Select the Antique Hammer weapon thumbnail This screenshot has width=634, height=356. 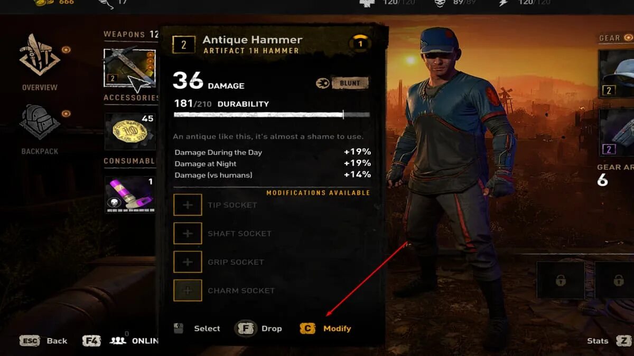[130, 68]
